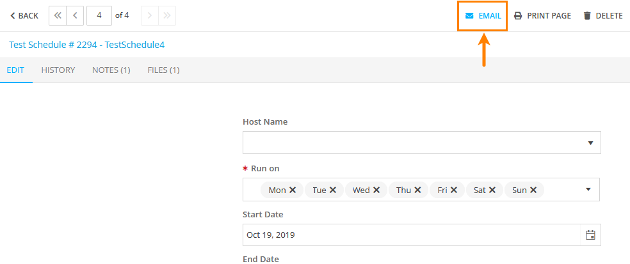Delete this test schedule

pos(602,16)
